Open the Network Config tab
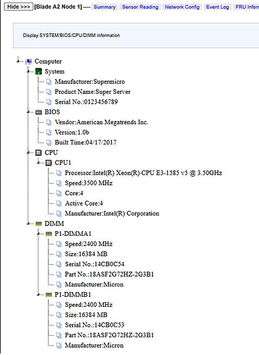Viewport: 259px width, 355px height. (182, 7)
